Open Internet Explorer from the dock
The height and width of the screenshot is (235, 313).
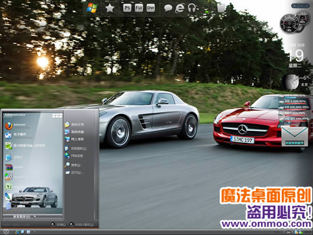tap(180, 8)
